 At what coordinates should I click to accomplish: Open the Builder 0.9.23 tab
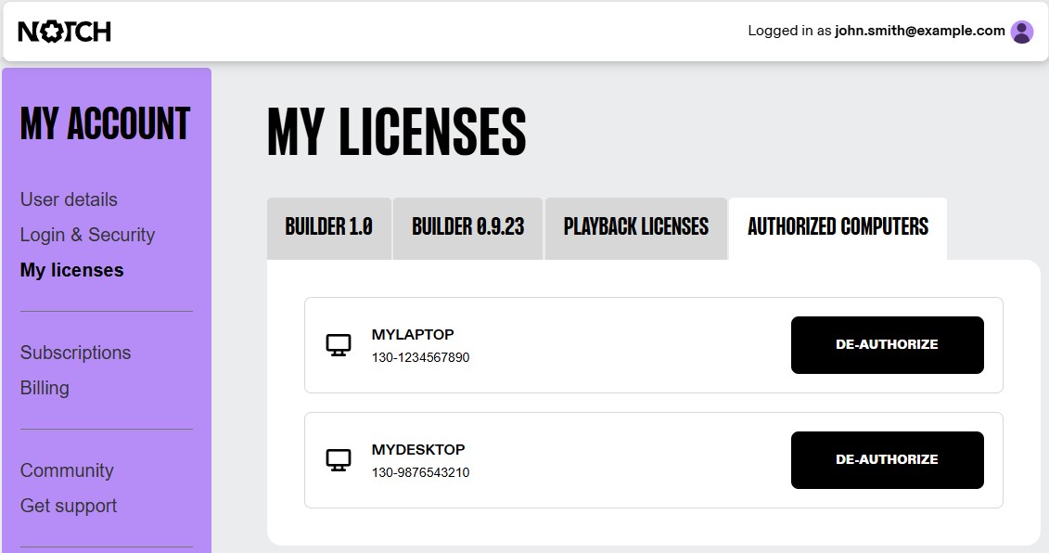(467, 225)
